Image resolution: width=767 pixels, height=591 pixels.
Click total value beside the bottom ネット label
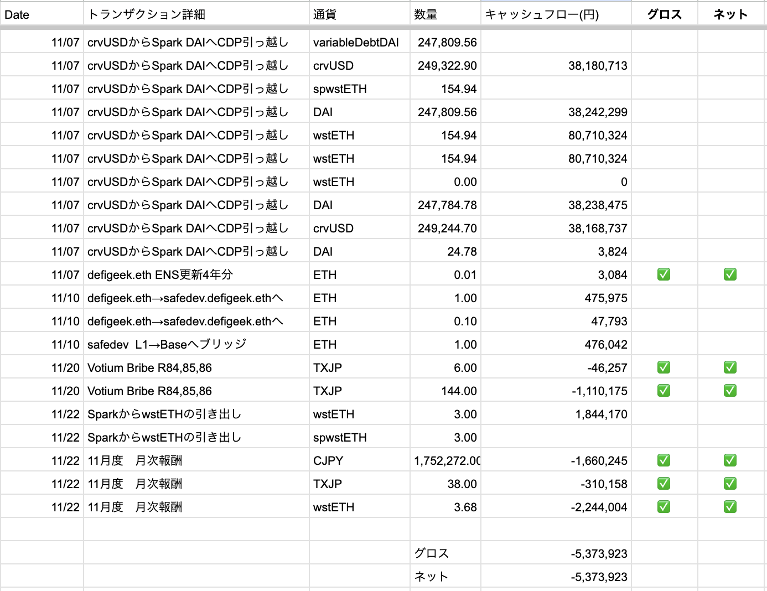[556, 577]
